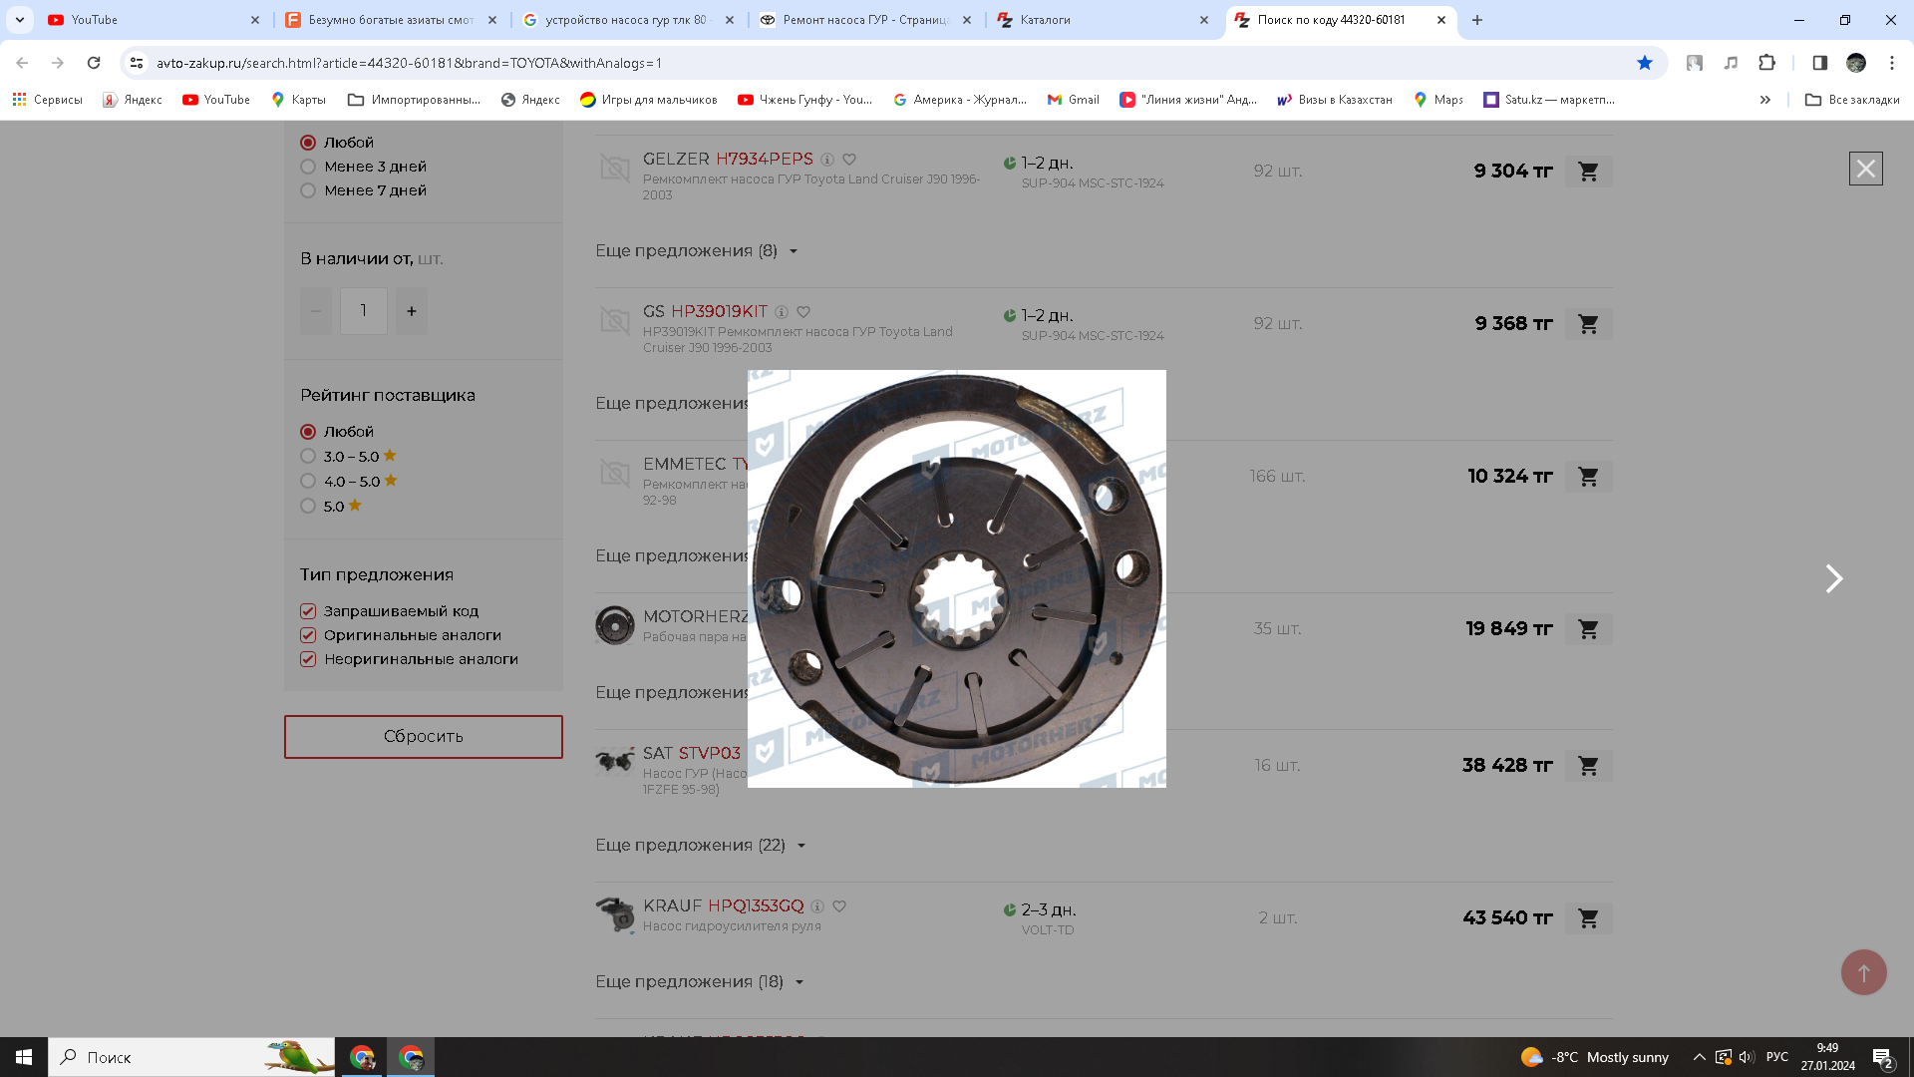This screenshot has height=1077, width=1914.
Task: Reset filters with 'Сбросить' button
Action: click(x=424, y=737)
